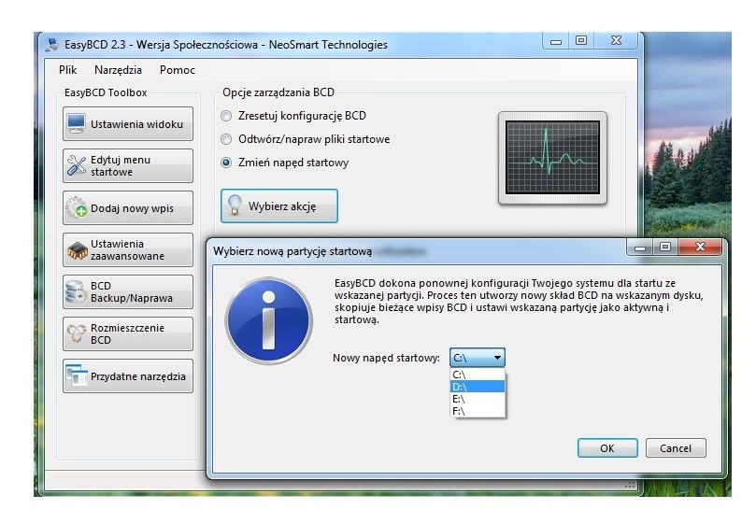The image size is (756, 524).
Task: Click the recycle icon on Rozmieszczenie BCD
Action: 77,333
